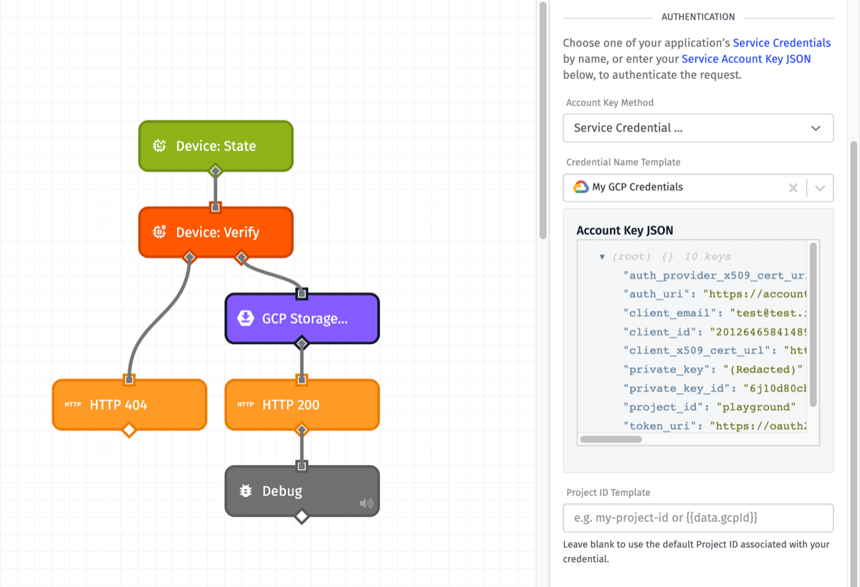Open the Service Credentials link
This screenshot has width=860, height=587.
pos(782,43)
